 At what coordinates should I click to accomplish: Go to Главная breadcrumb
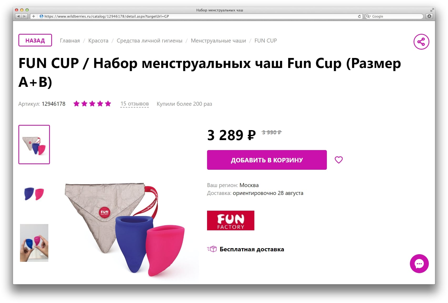(70, 41)
